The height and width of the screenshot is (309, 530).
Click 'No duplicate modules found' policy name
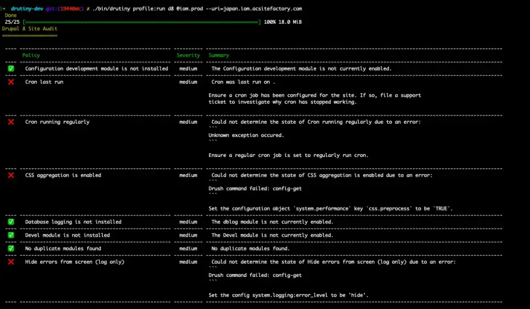[63, 248]
